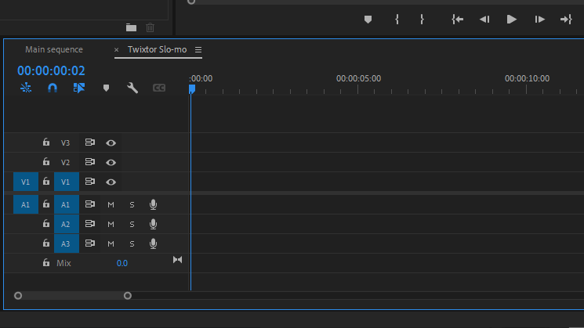Open Twixtor Slo-mo panel menu
584x328 pixels.
click(x=198, y=49)
